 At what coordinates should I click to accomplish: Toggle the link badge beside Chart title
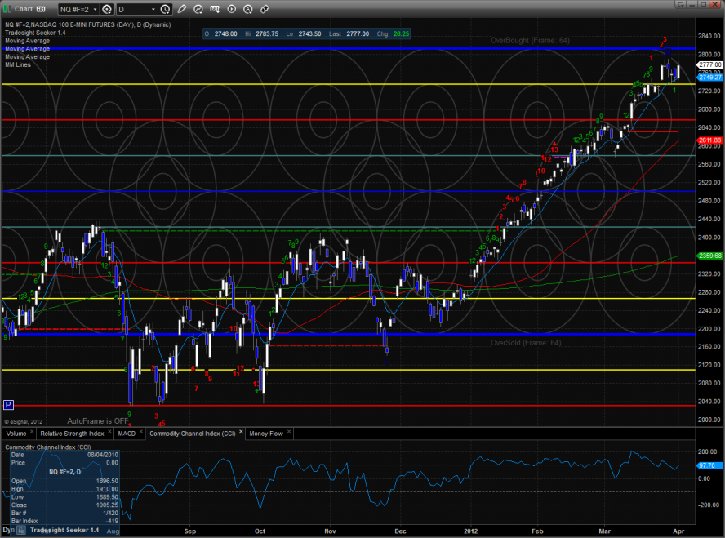[40, 9]
